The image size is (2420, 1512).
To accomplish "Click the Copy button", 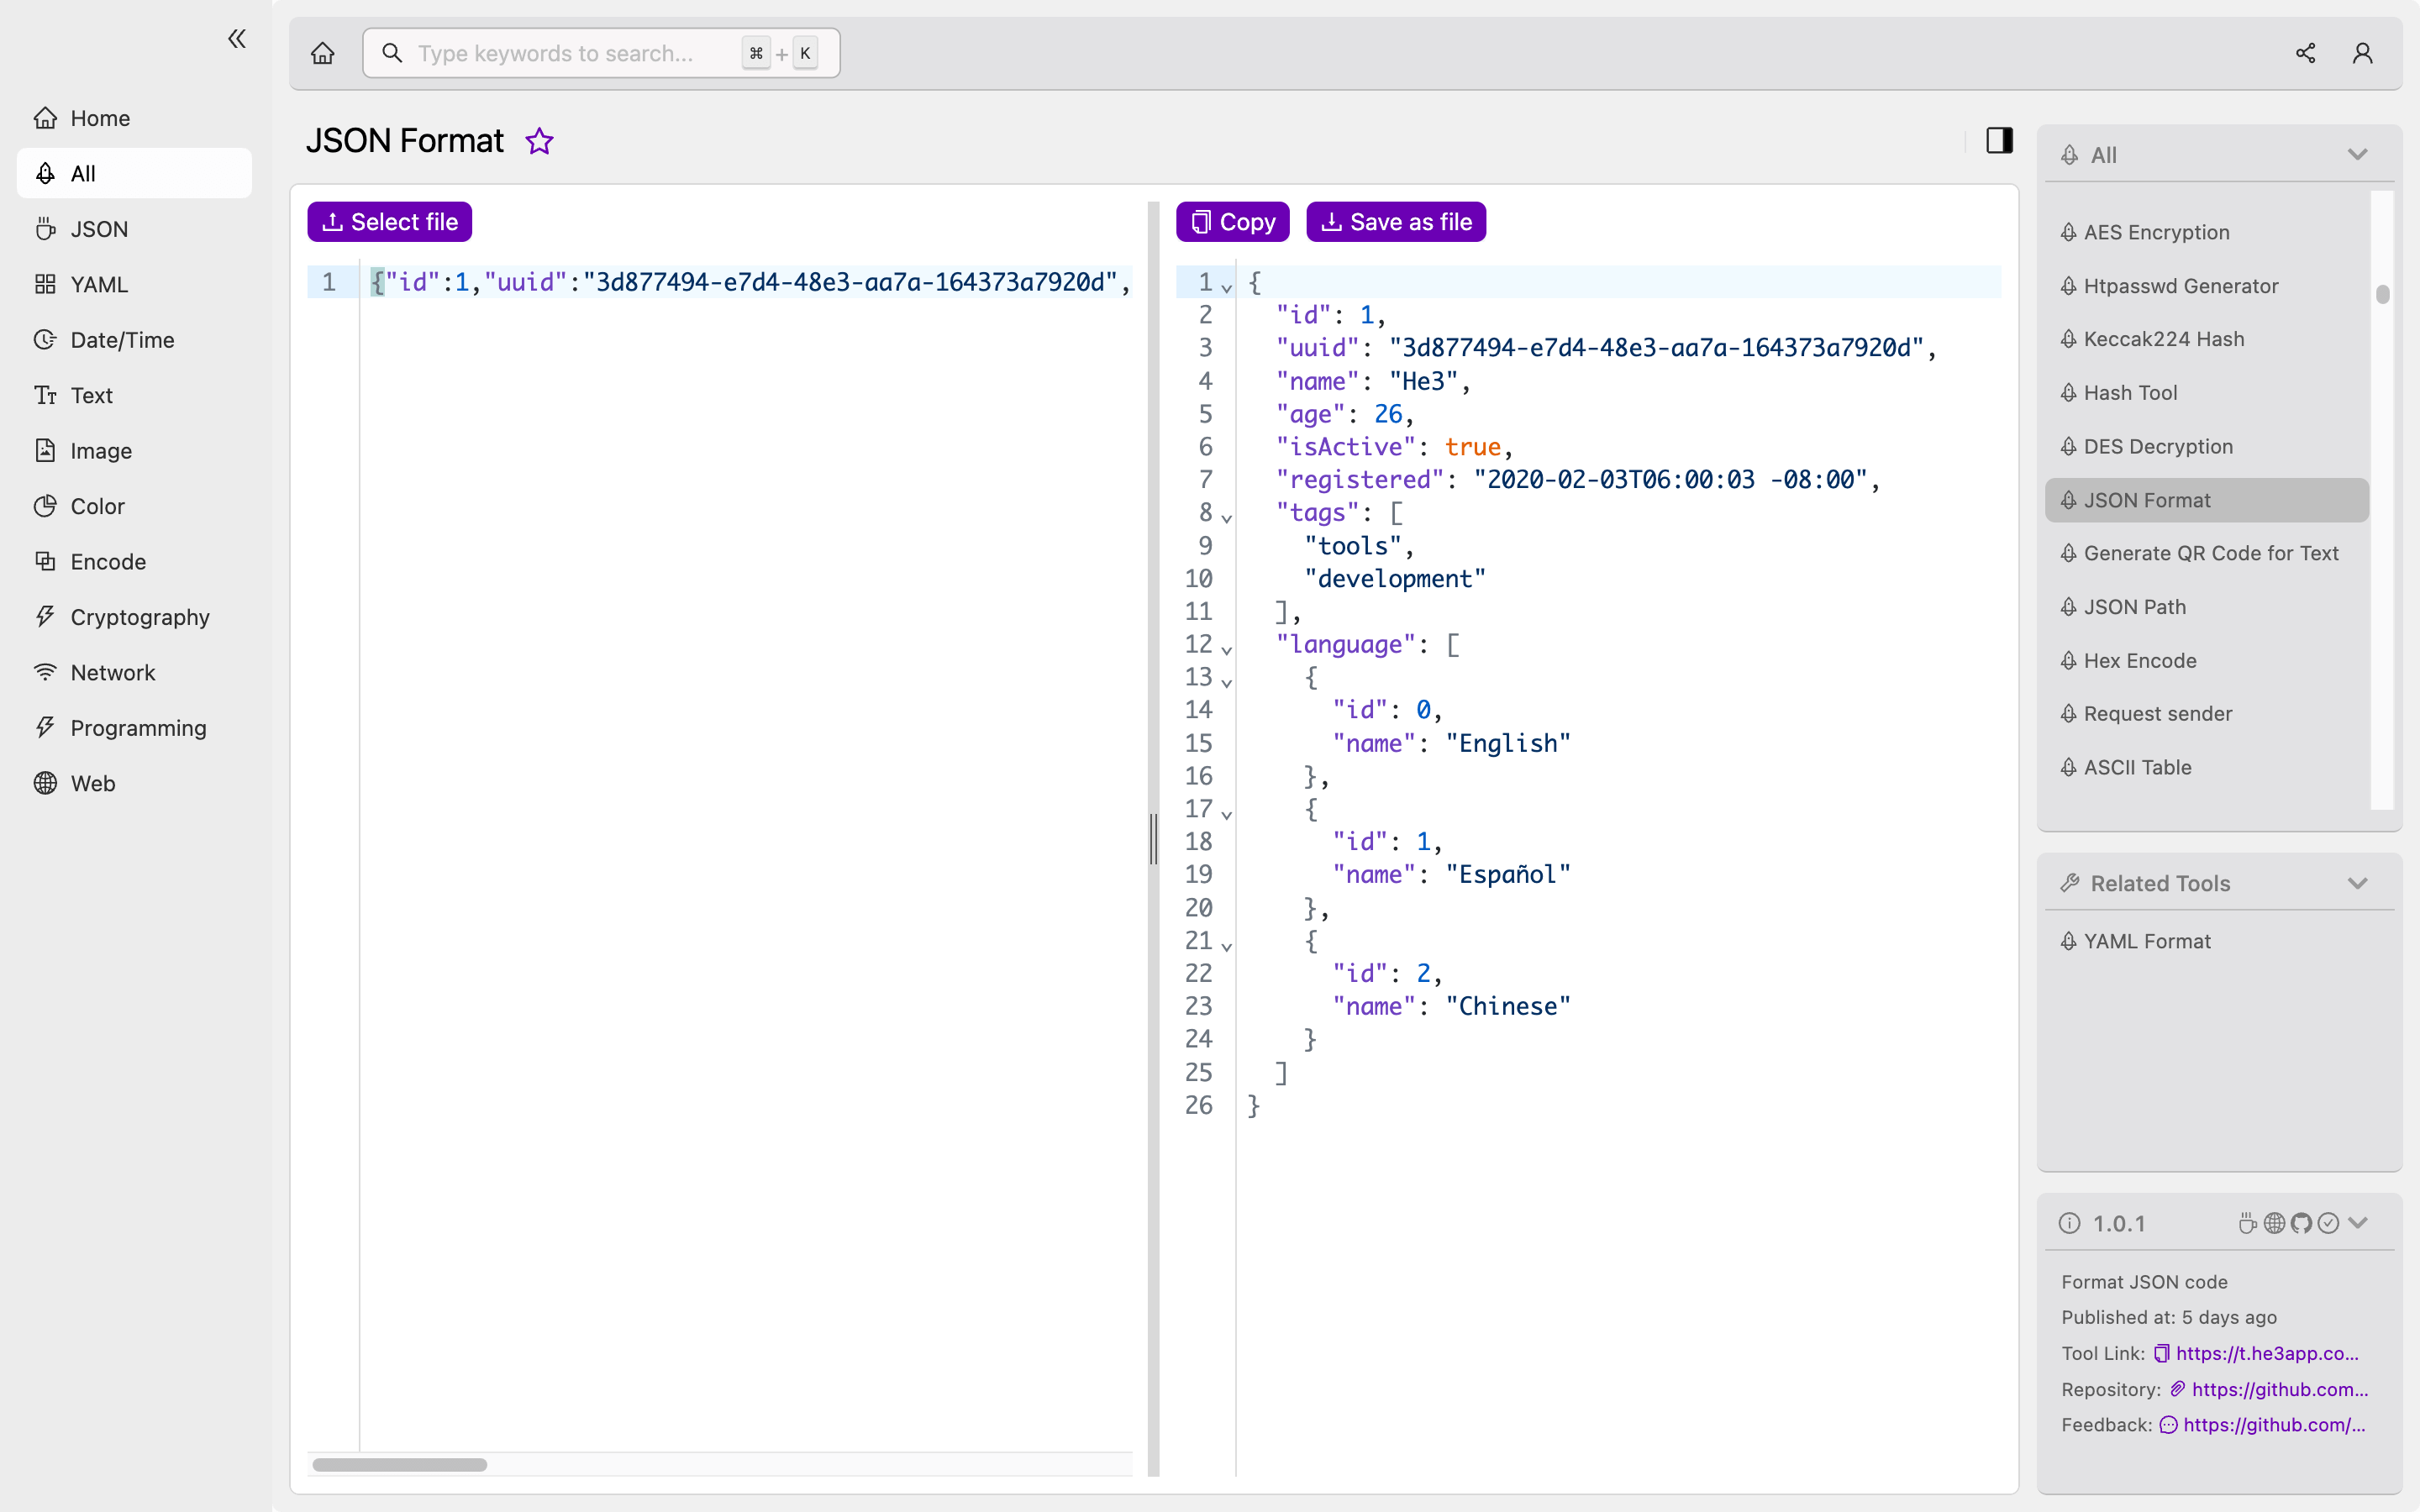I will tap(1232, 221).
